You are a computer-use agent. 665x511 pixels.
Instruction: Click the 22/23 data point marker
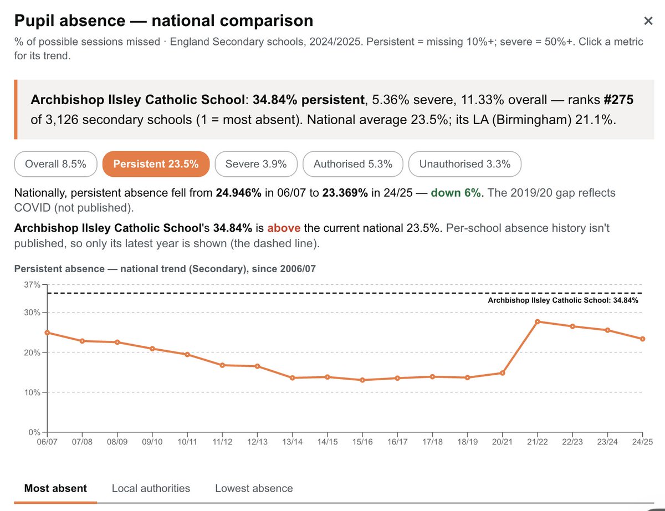point(572,326)
